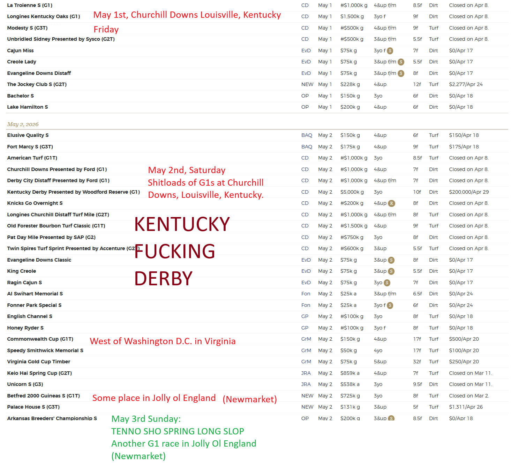Click the S restricted icon in Creole Lady row
The width and height of the screenshot is (511, 464).
click(x=401, y=62)
